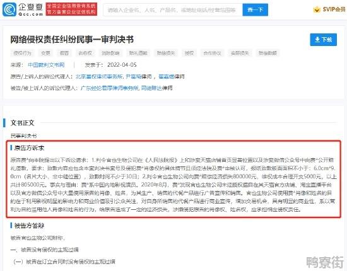Select the 实际损失 tag
The height and width of the screenshot is (271, 347).
240,53
